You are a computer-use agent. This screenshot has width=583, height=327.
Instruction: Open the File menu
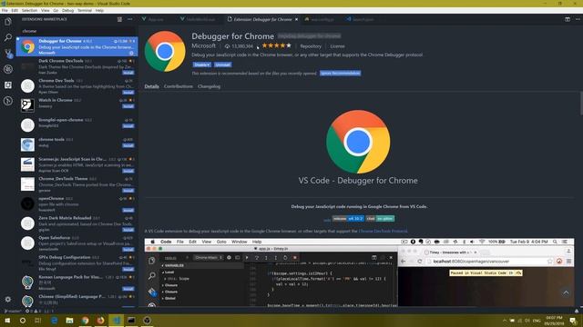click(x=5, y=10)
